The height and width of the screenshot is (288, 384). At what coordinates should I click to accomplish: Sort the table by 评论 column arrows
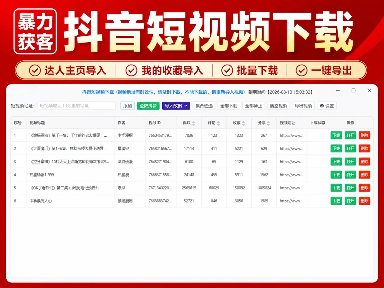218,123
